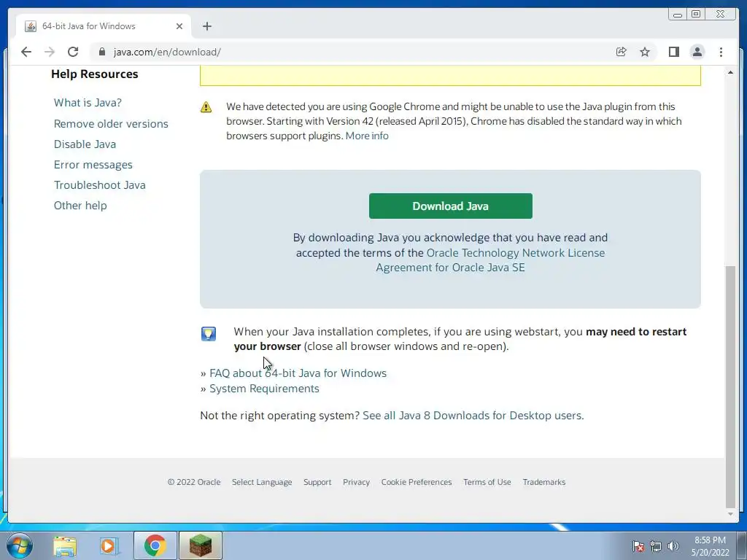Go back to the previous page

(26, 52)
